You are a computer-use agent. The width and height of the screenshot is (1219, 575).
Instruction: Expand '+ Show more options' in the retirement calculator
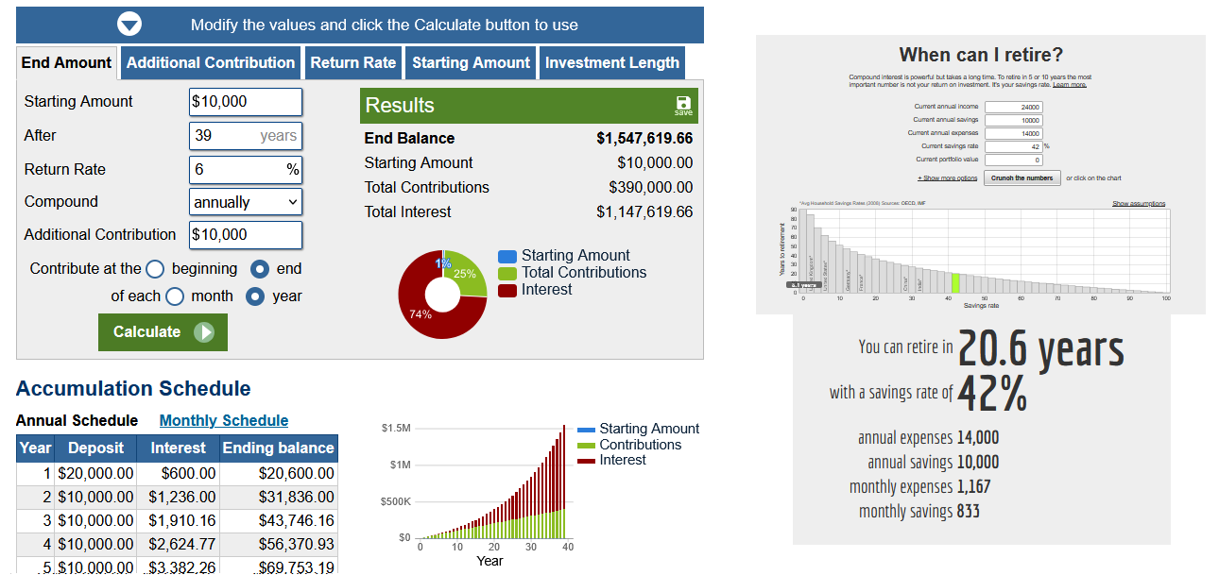pyautogui.click(x=947, y=178)
